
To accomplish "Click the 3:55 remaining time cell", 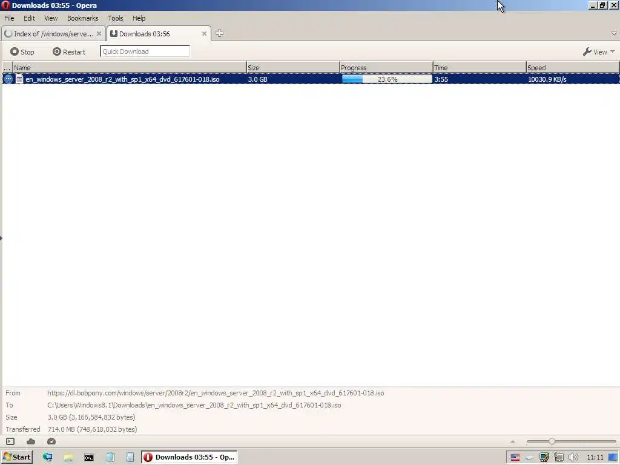I will (x=441, y=79).
